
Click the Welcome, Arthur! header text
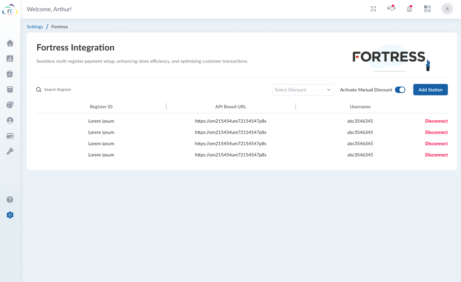[49, 9]
